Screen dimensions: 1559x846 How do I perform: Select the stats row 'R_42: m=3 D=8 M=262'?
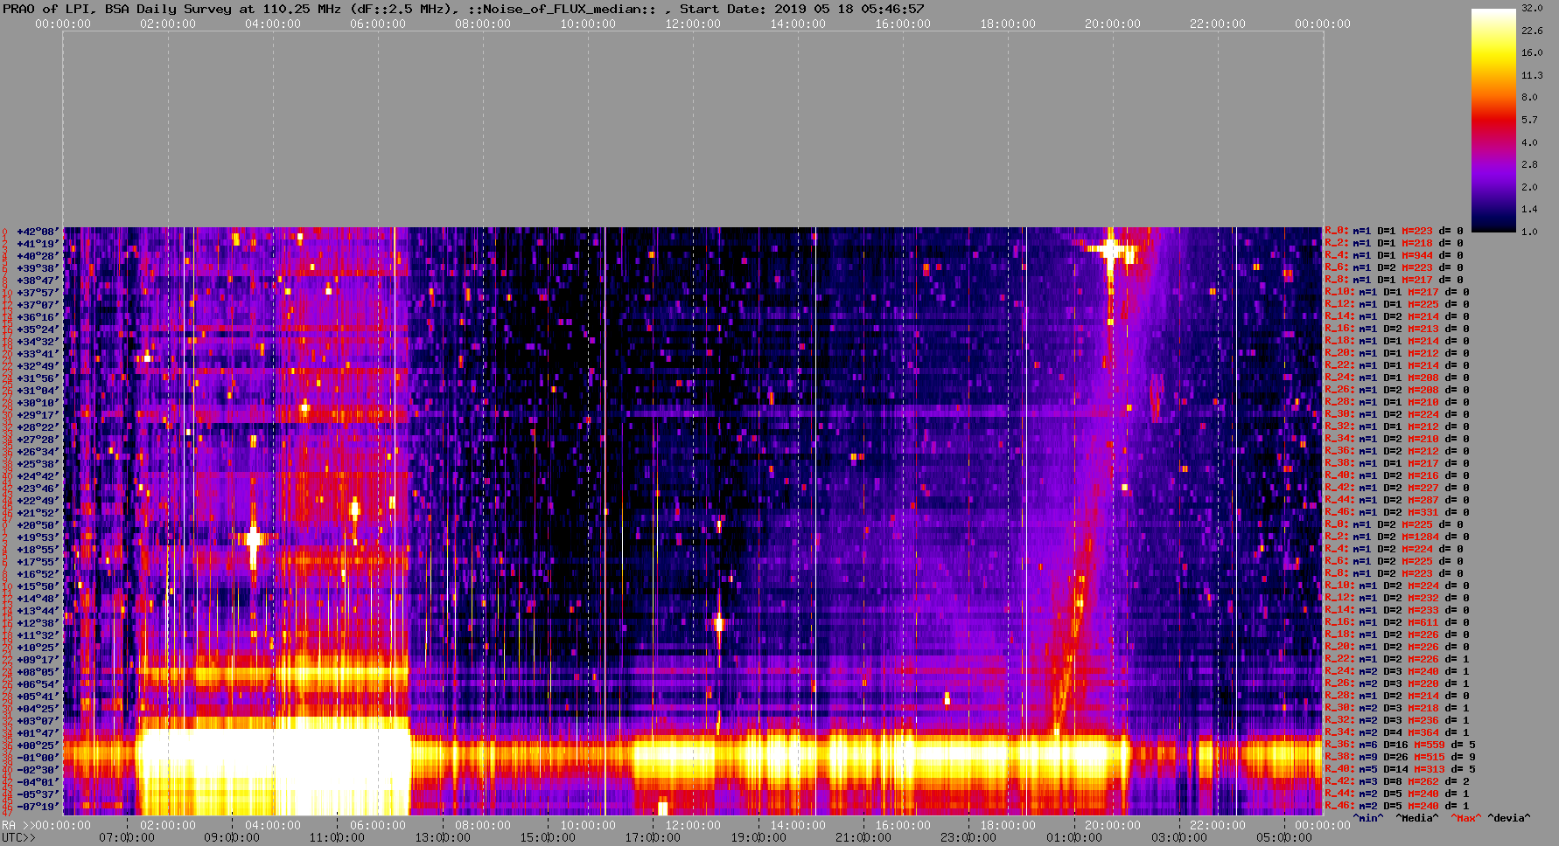(1397, 781)
